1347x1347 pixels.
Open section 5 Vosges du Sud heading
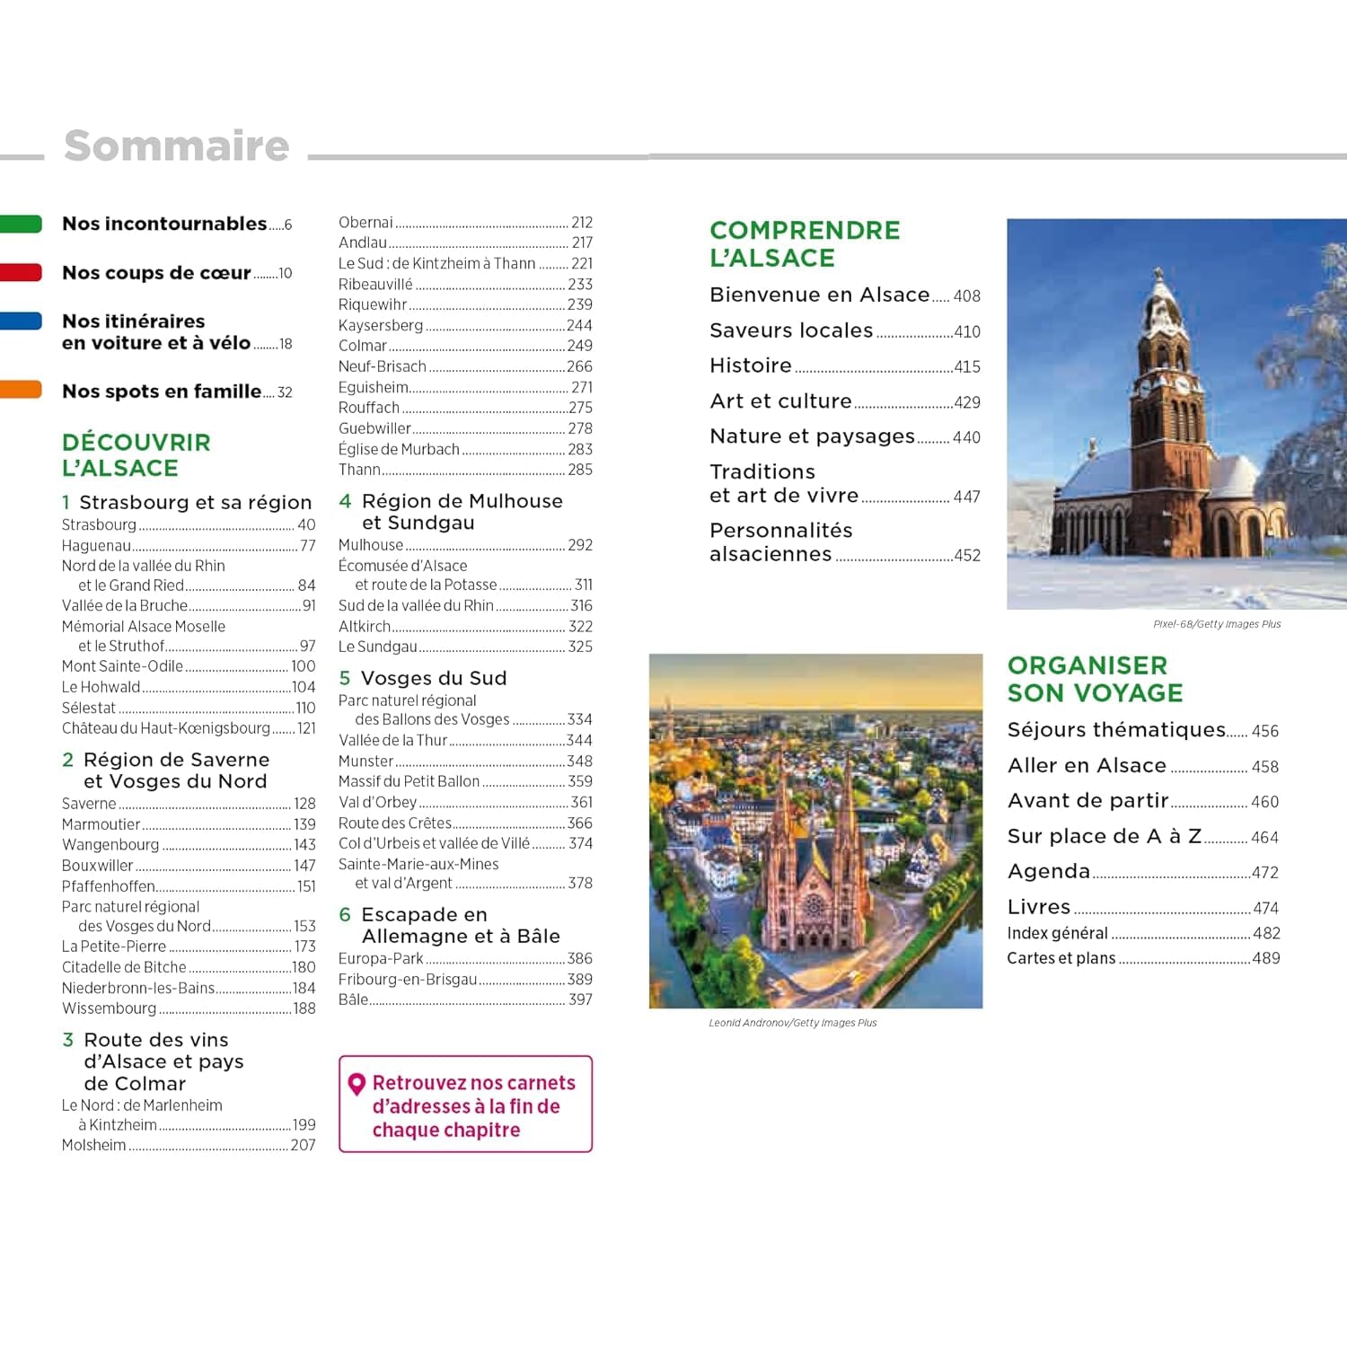click(423, 679)
